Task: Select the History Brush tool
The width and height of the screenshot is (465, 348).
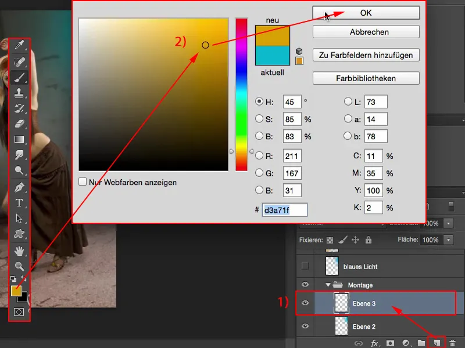Action: tap(19, 108)
